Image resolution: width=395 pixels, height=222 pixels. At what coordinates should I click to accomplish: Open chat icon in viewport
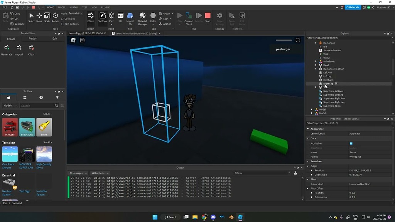pos(83,40)
